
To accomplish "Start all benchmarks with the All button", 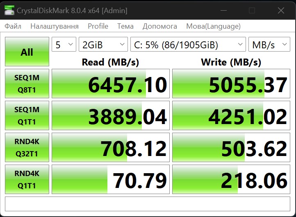I will (x=27, y=52).
